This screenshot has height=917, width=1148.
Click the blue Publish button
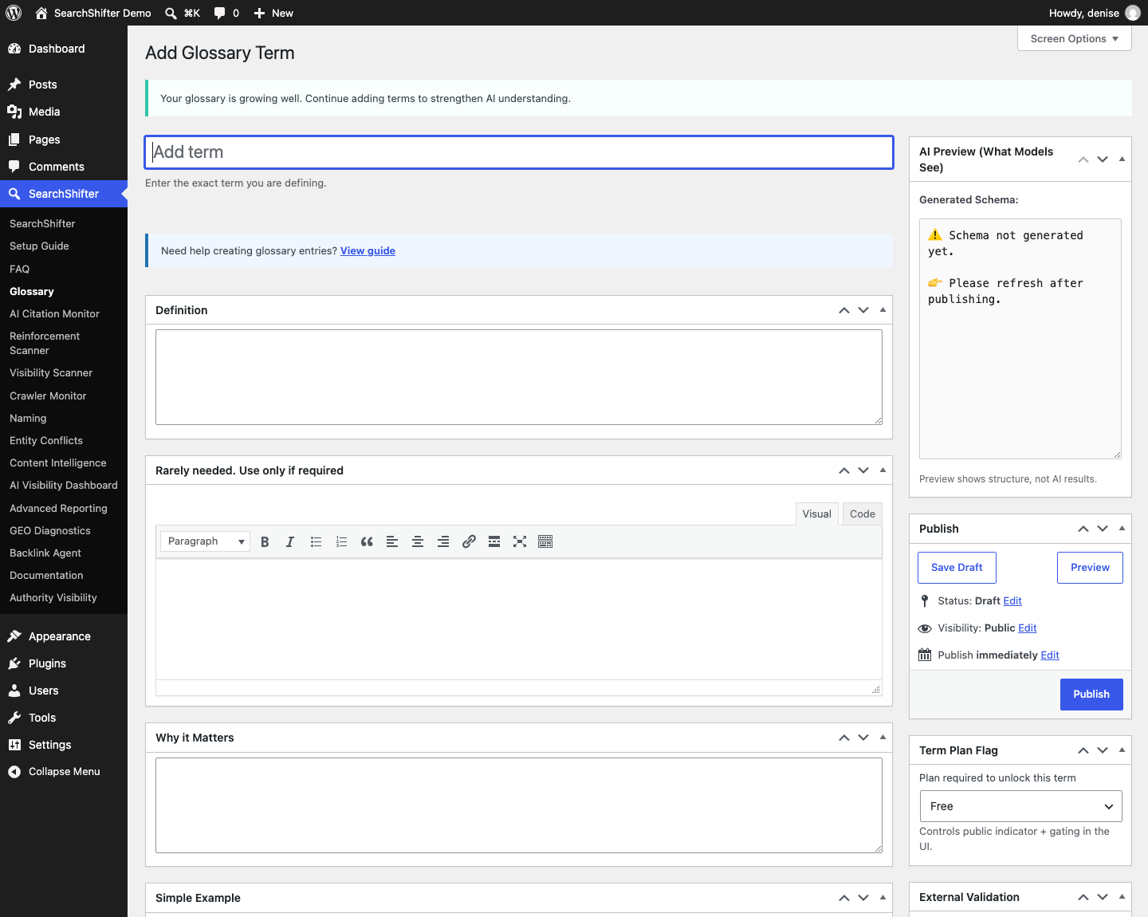1091,694
